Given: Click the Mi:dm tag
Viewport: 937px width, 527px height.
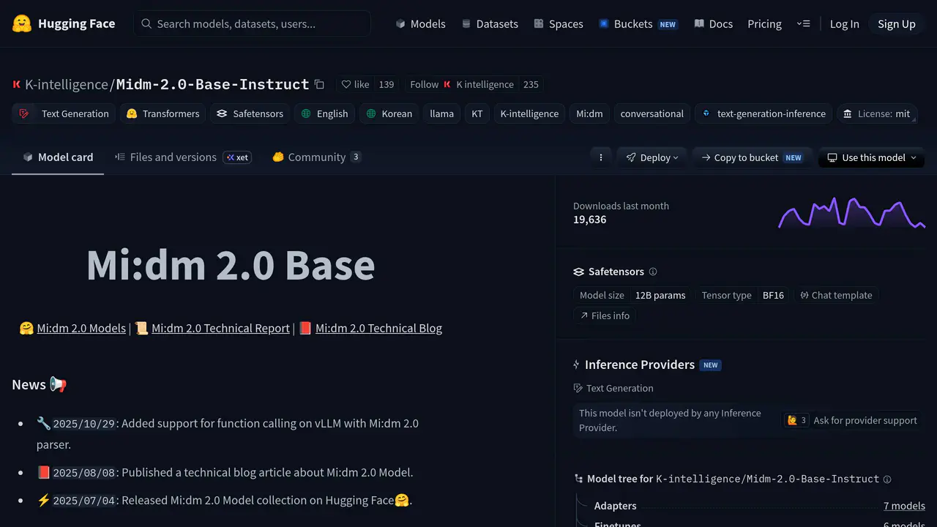Looking at the screenshot, I should [x=589, y=113].
